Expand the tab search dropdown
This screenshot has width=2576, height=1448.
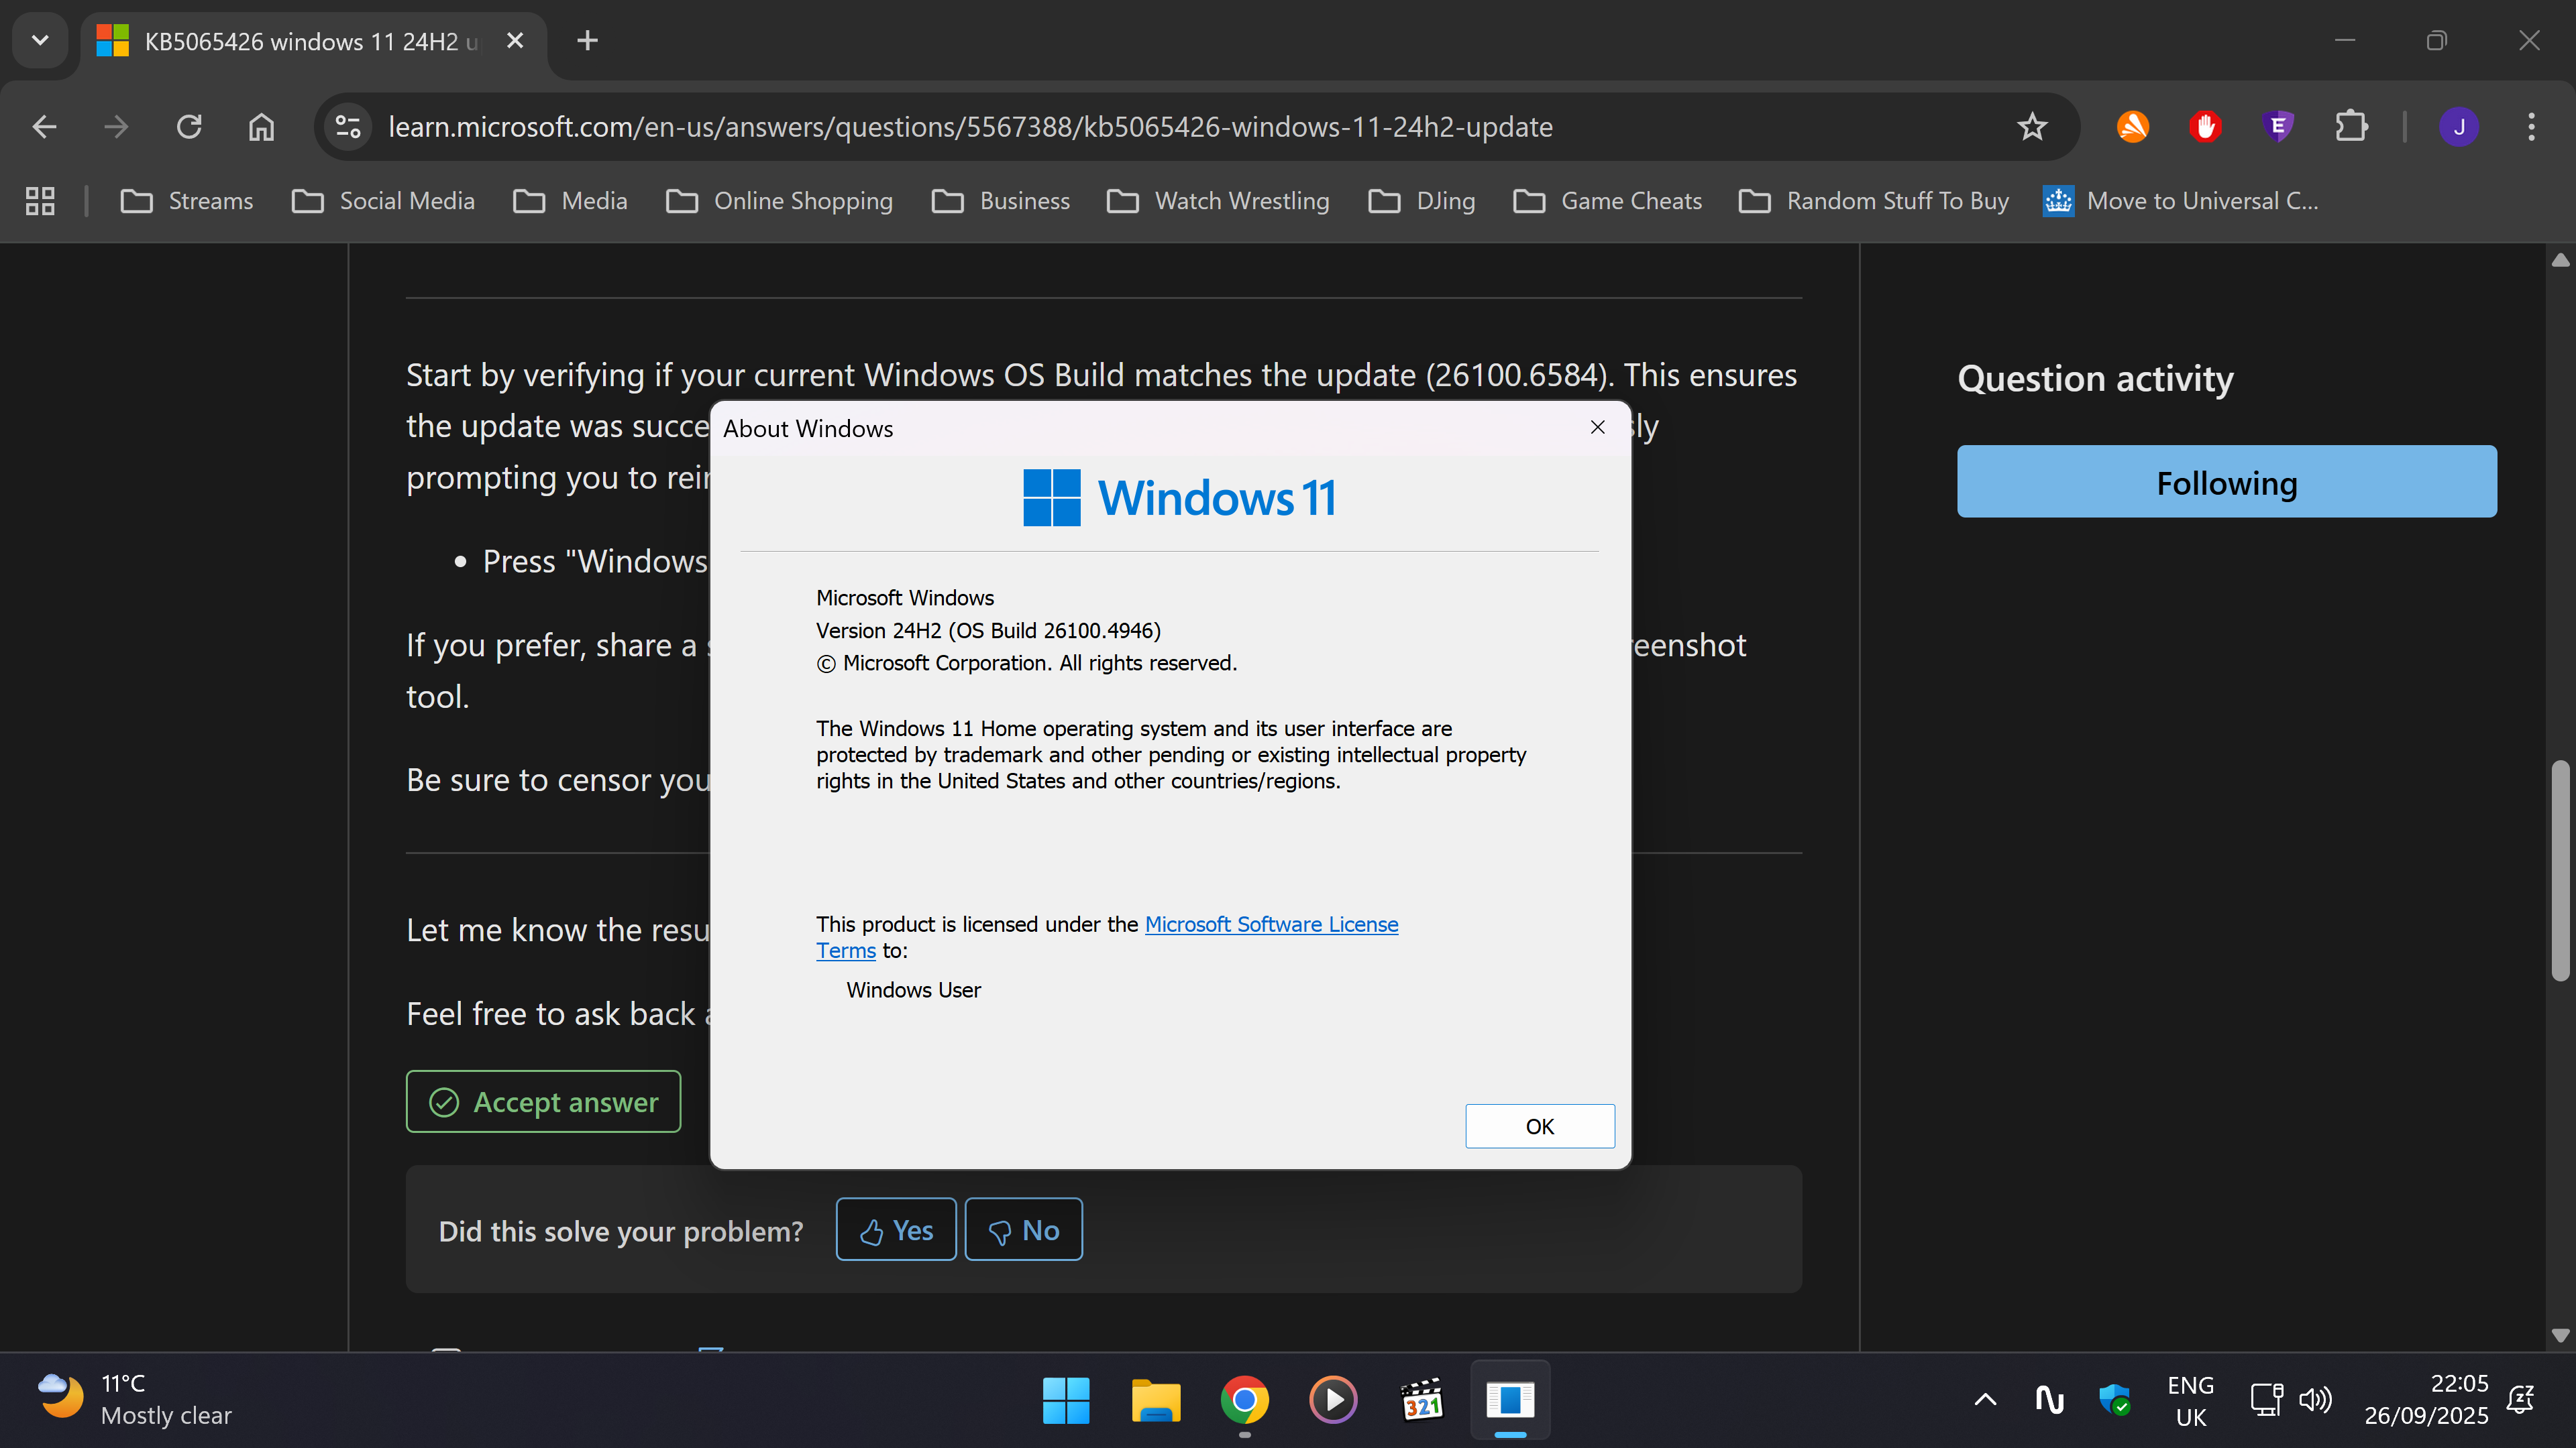pos(40,41)
